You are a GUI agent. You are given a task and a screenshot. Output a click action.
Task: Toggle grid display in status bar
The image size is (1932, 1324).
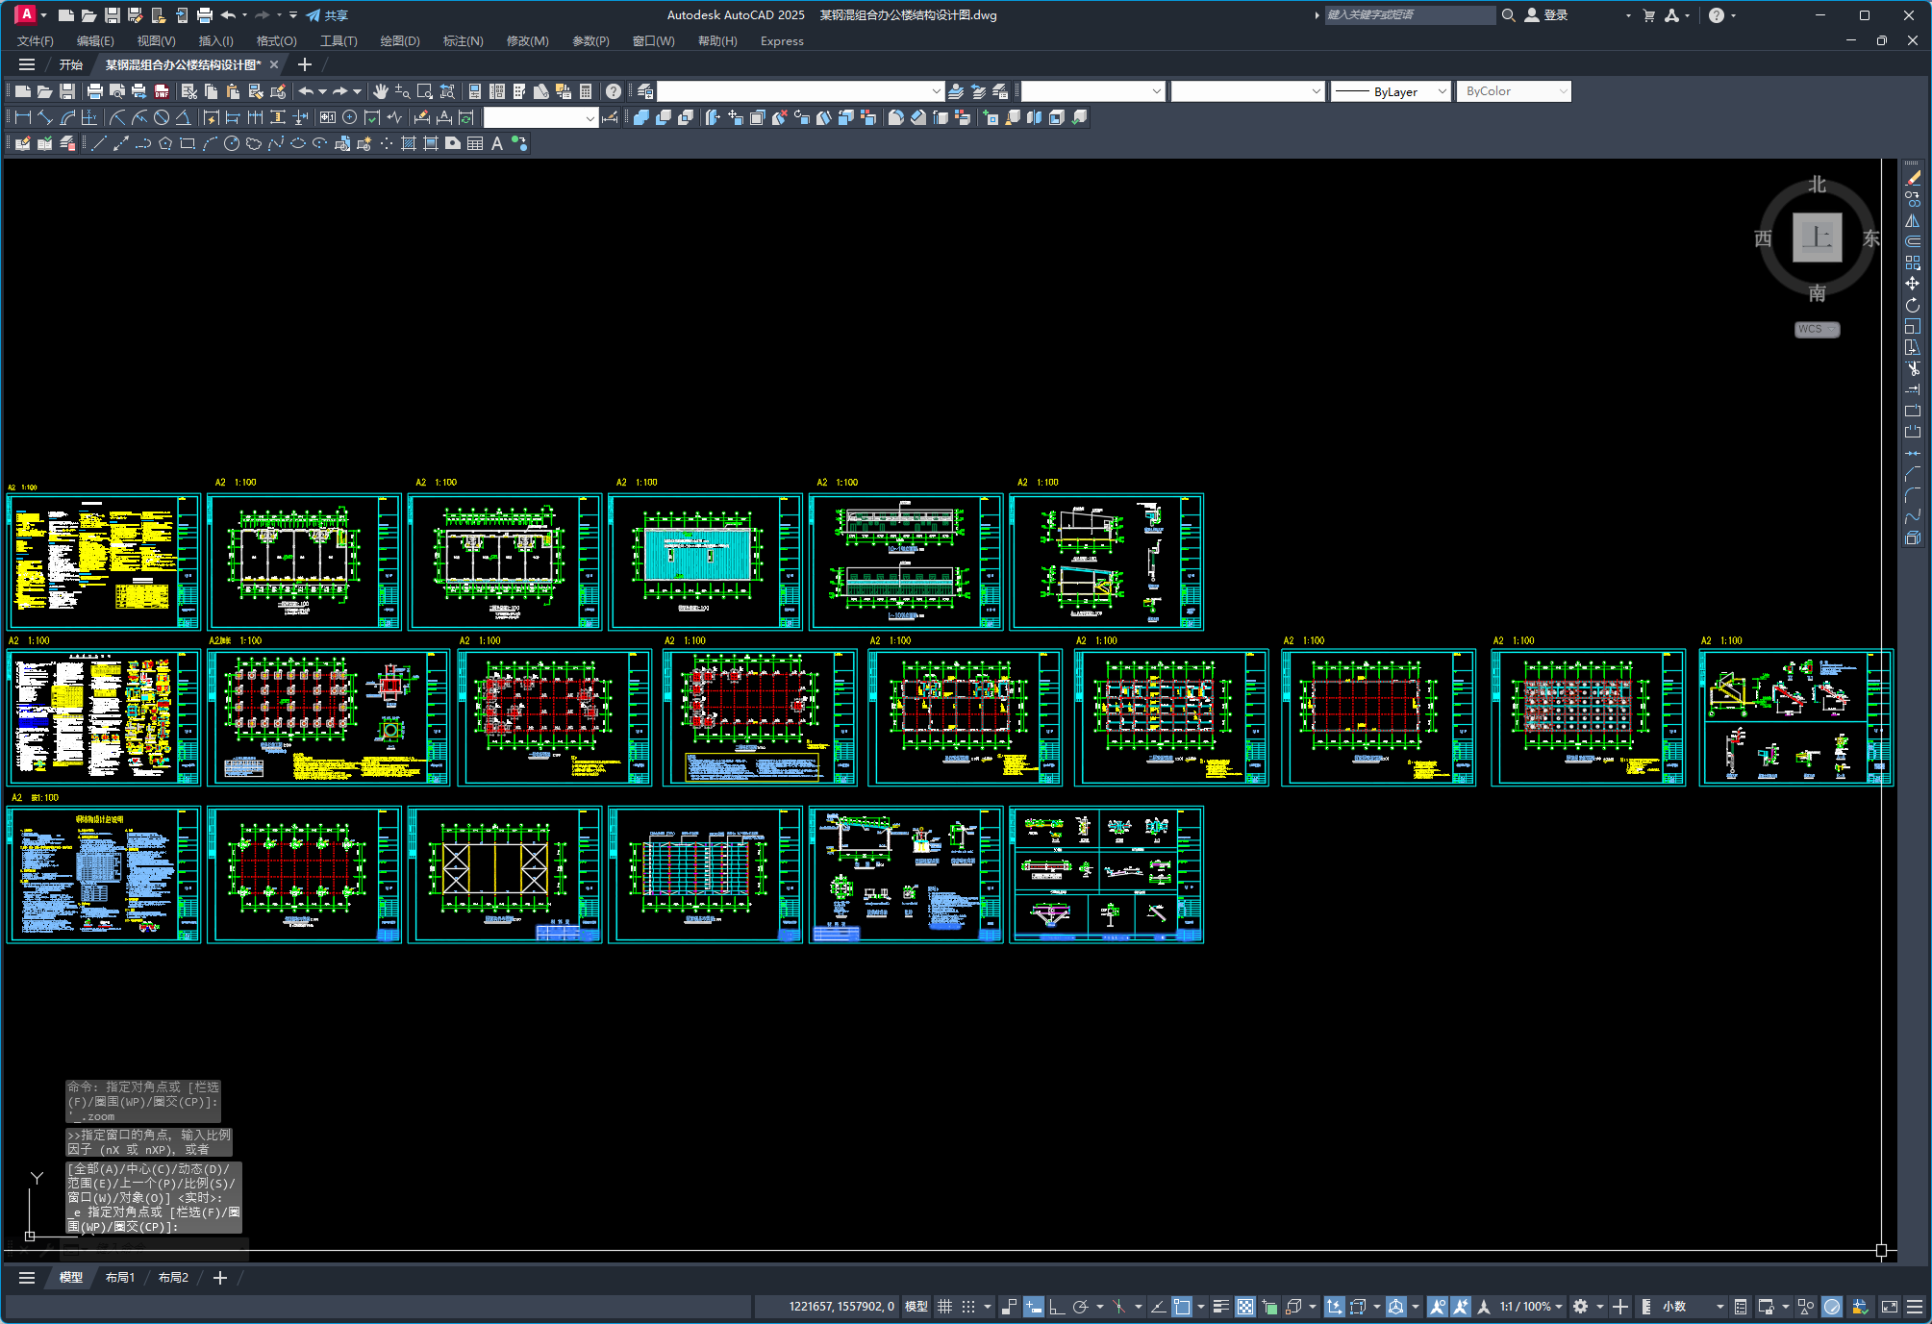[x=944, y=1307]
